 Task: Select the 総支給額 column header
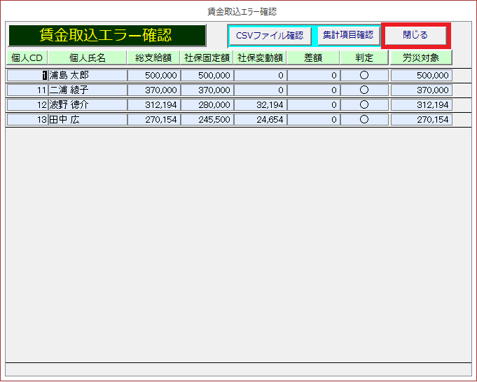pyautogui.click(x=153, y=57)
